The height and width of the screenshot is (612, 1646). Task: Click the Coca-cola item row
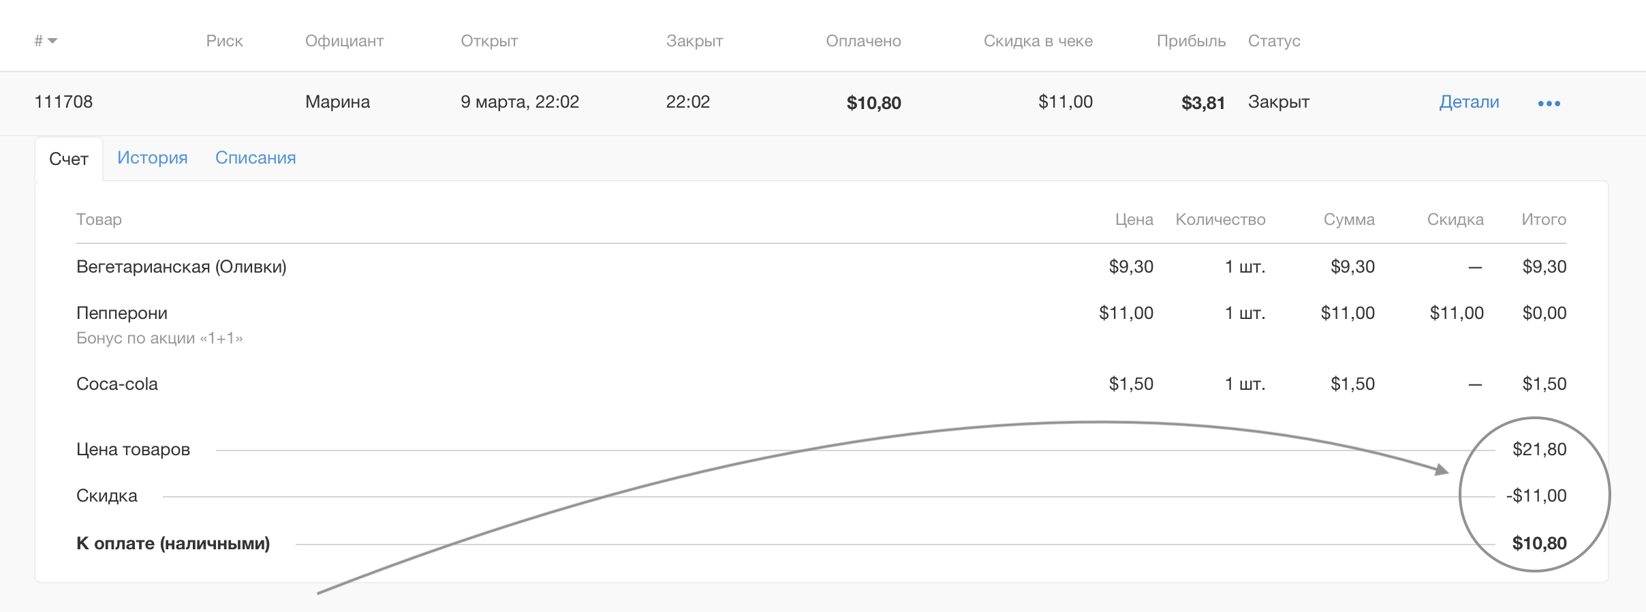coord(117,384)
